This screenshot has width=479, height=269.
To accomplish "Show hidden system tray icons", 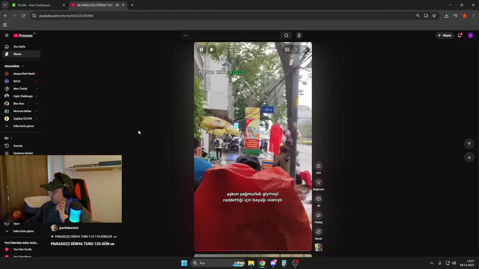I will [x=431, y=263].
